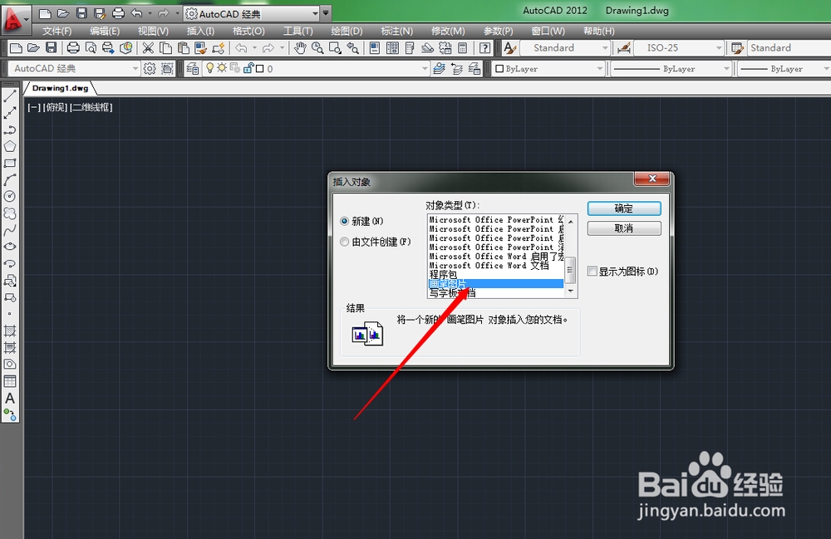
Task: Open the 编辑(E) menu
Action: point(105,32)
